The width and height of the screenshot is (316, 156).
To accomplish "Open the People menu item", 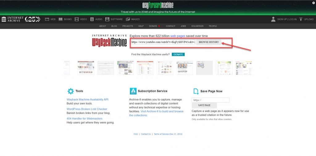I will pos(213,26).
